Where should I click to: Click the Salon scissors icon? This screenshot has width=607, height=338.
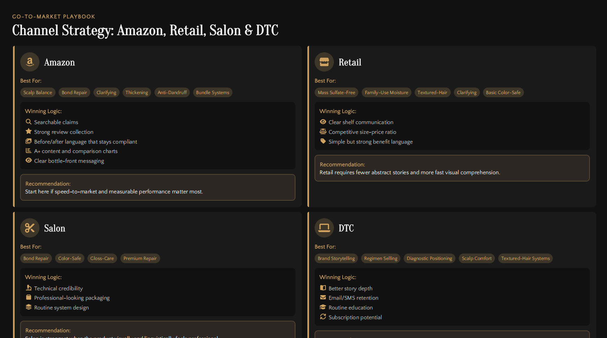[x=30, y=228]
